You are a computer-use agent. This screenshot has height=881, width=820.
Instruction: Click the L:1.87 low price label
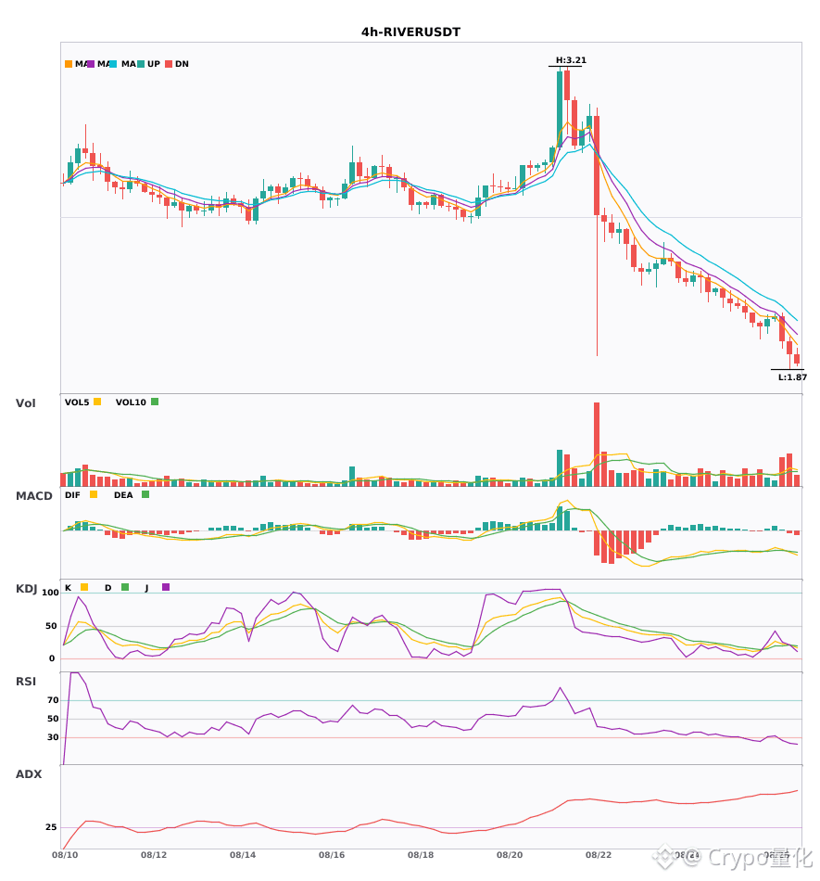792,377
